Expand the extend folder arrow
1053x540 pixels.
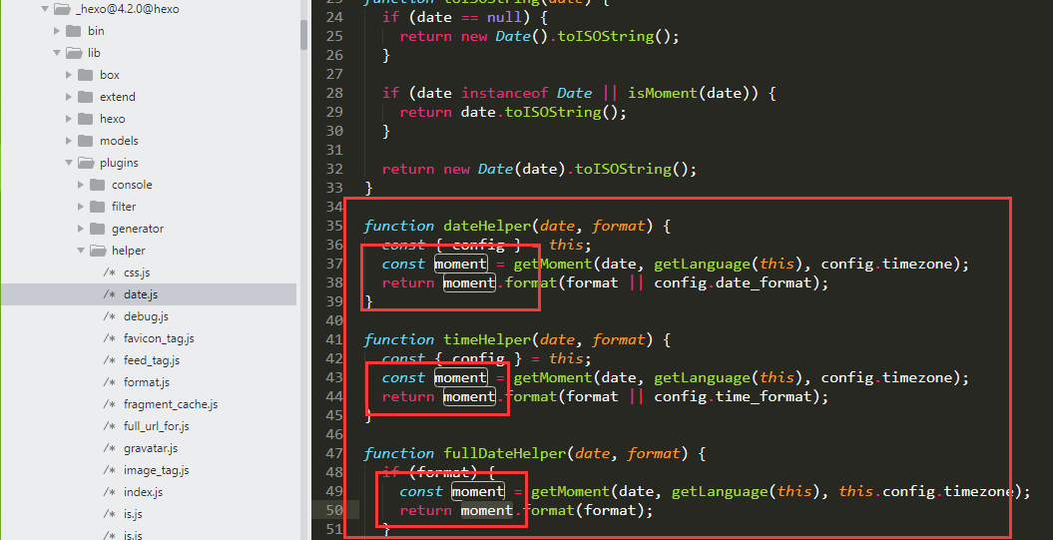click(69, 97)
